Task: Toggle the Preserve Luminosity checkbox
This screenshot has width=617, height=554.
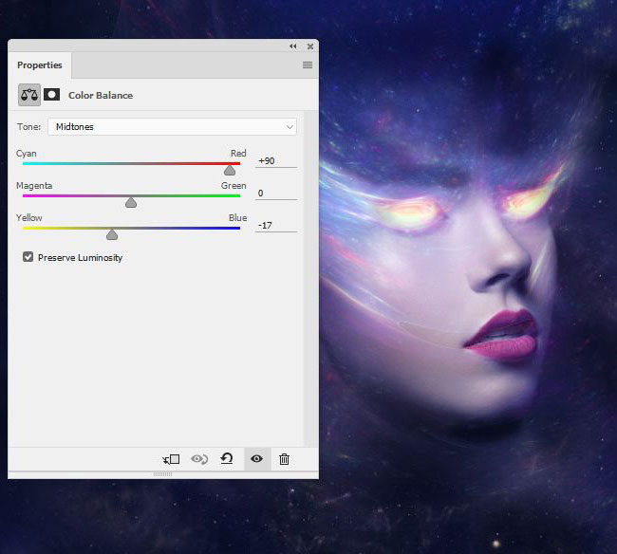Action: point(28,257)
